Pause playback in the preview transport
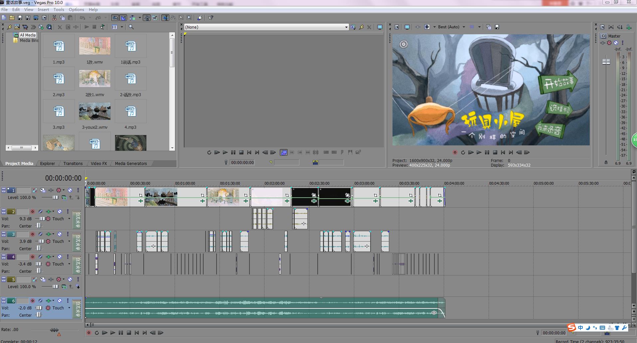 point(487,152)
